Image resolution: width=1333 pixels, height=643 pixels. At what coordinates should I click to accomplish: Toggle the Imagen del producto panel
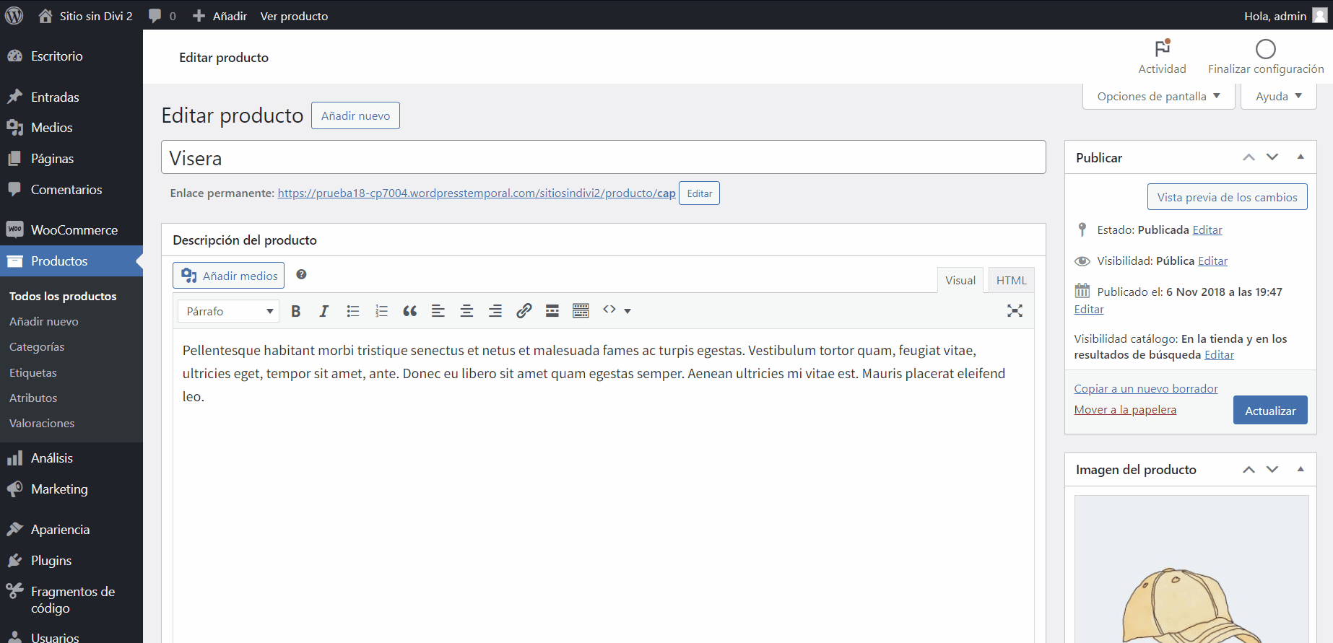pyautogui.click(x=1300, y=470)
